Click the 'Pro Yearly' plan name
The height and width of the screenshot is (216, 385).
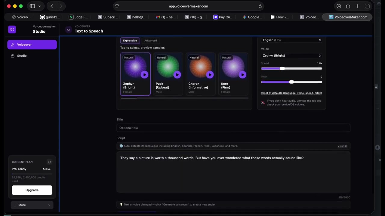[x=19, y=169]
